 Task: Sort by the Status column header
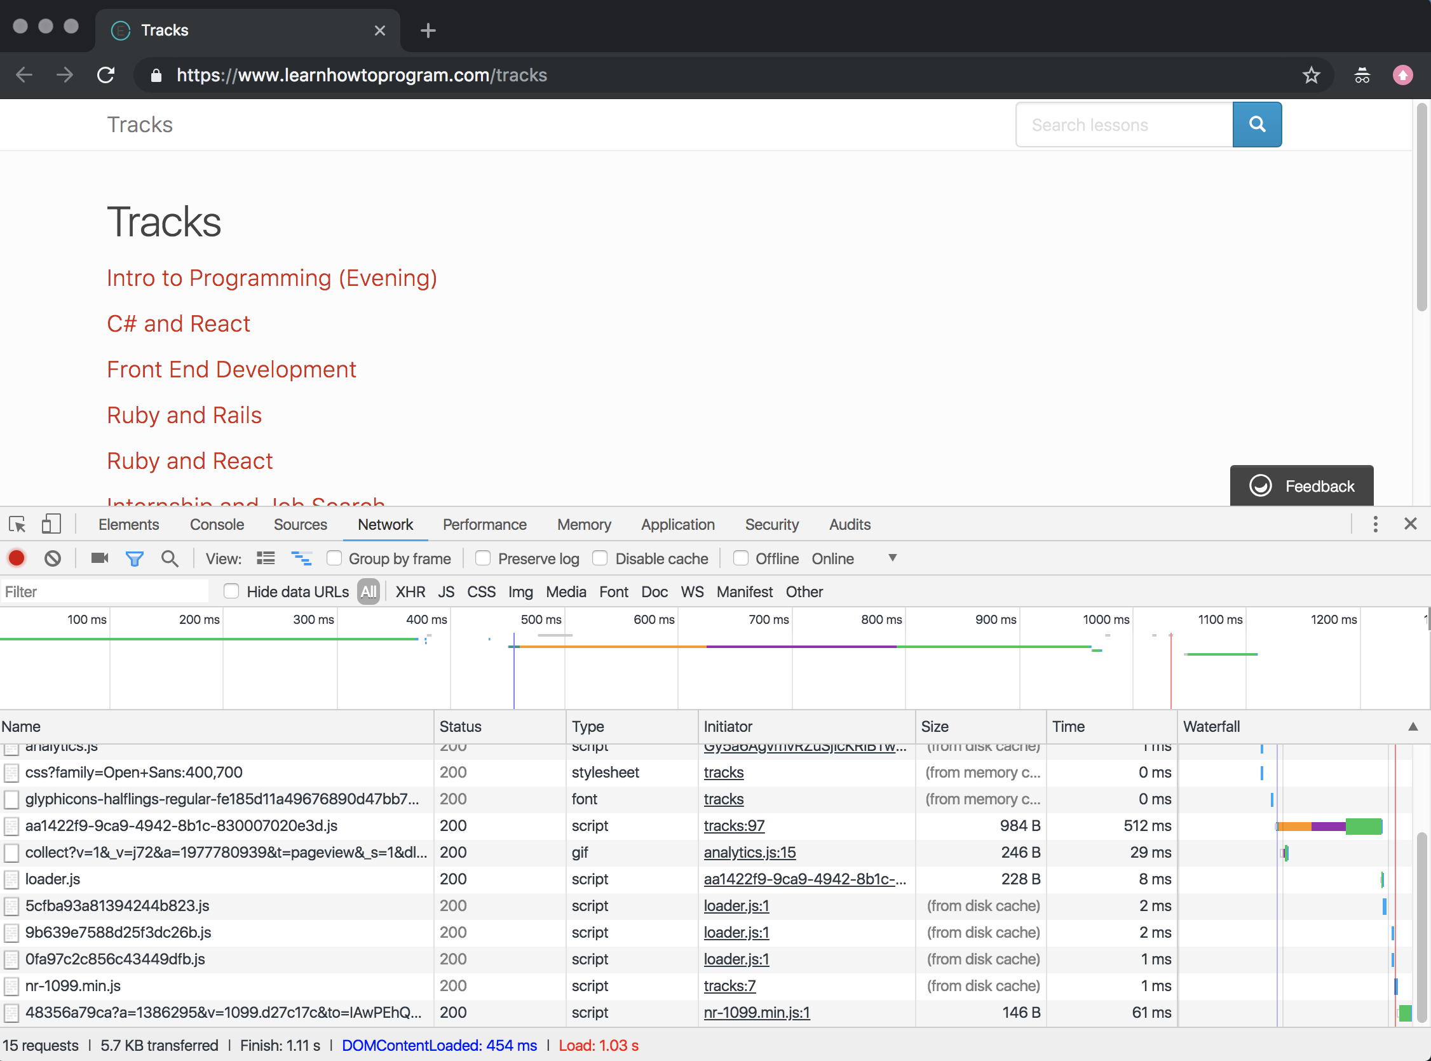tap(499, 726)
